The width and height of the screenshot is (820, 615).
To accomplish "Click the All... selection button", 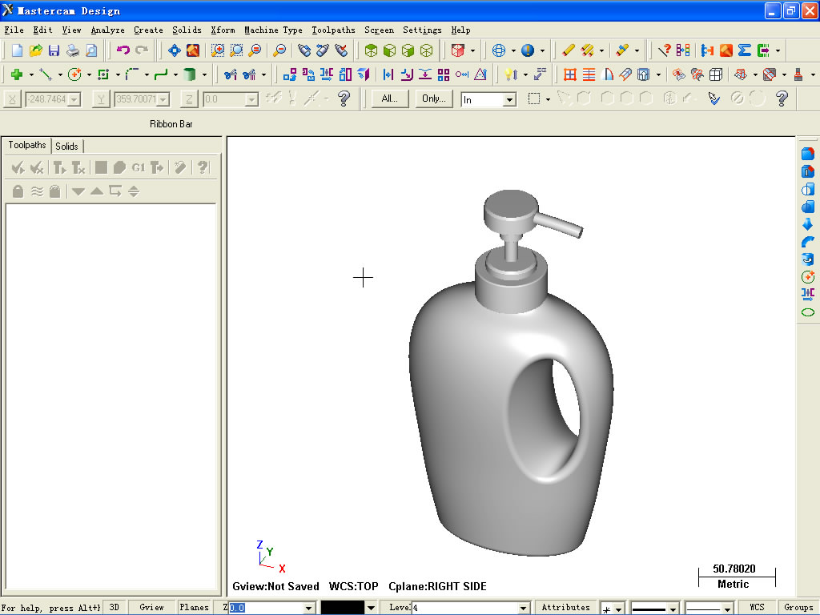I will 390,98.
